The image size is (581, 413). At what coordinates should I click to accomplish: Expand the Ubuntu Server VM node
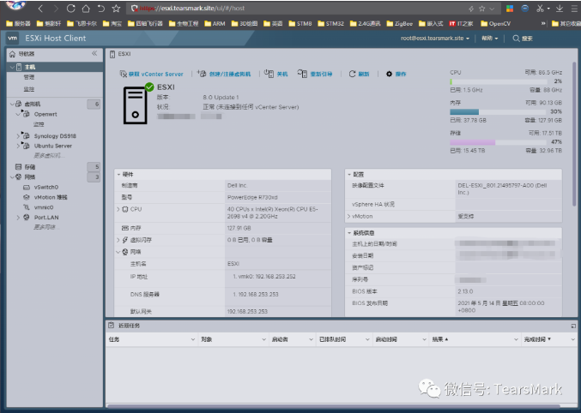click(x=18, y=146)
